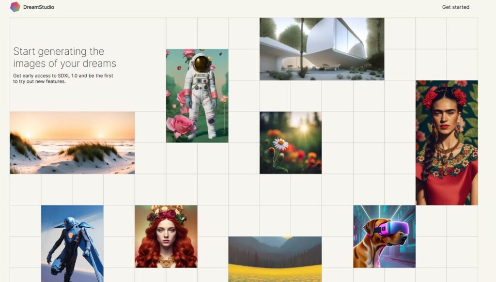Open the dog wearing VR headset image
This screenshot has height=282, width=496.
384,236
